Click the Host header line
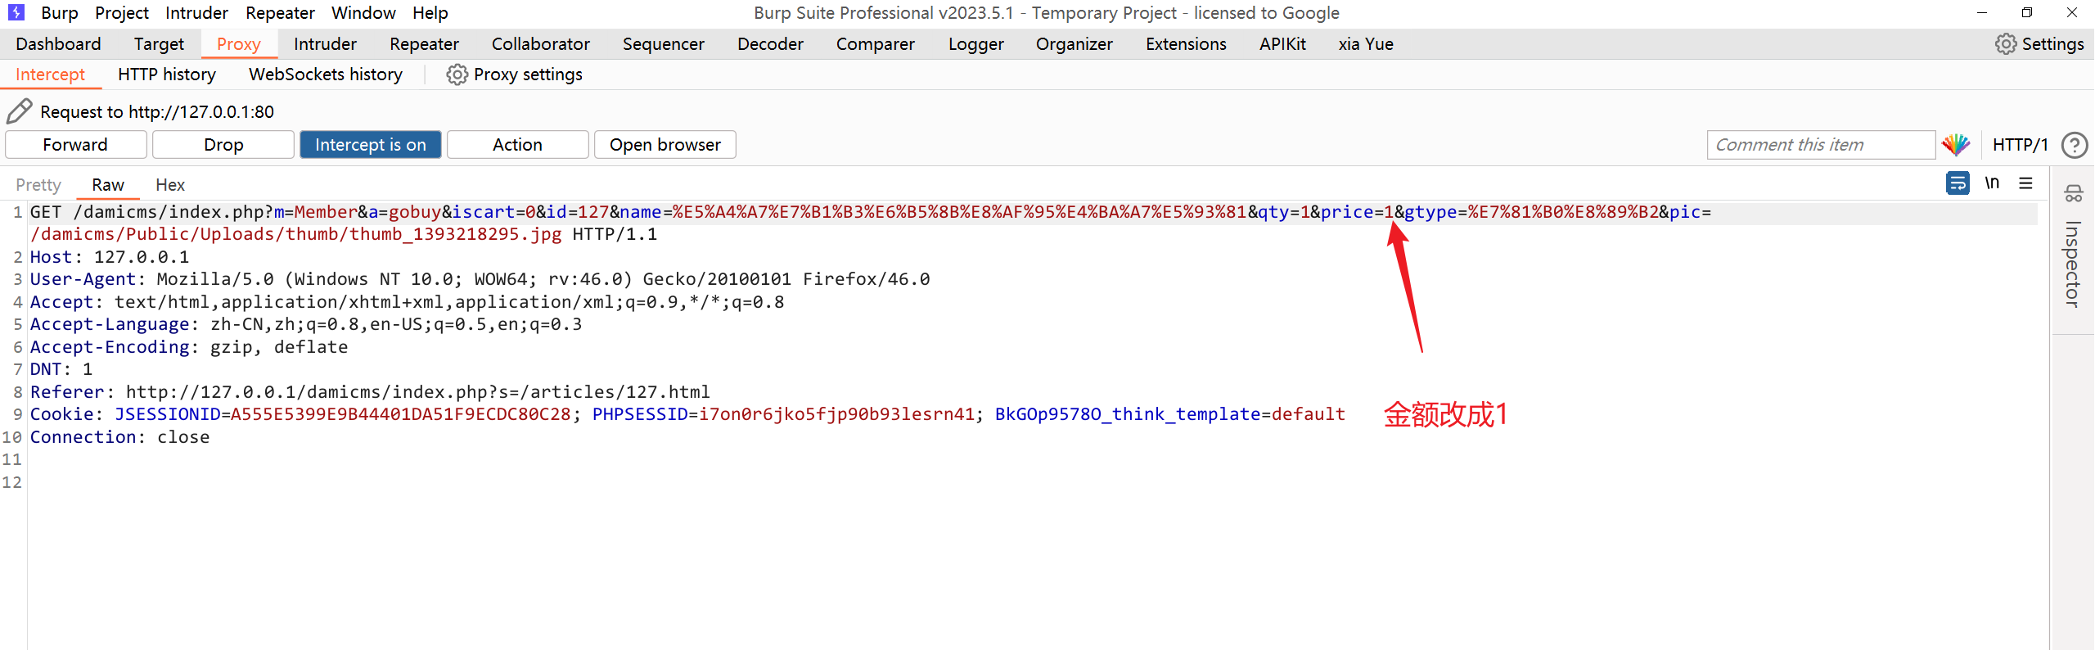The width and height of the screenshot is (2095, 650). [x=110, y=257]
